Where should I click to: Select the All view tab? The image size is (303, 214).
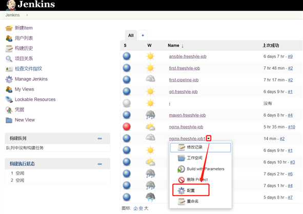tap(131, 35)
